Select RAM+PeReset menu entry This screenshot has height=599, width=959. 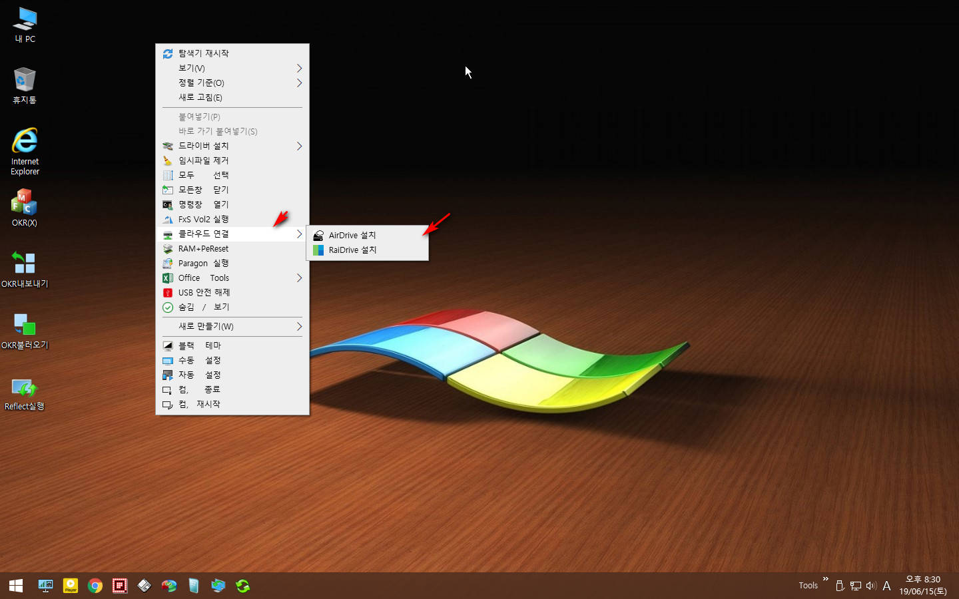click(x=232, y=248)
